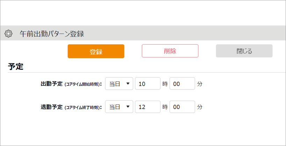The height and width of the screenshot is (146, 286).
Task: Focus the 出勤予定 hour field showing 10
Action: point(148,84)
